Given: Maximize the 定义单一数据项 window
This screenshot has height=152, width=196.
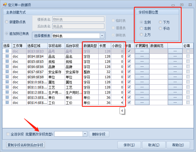Looking at the screenshot, I should 182,5.
